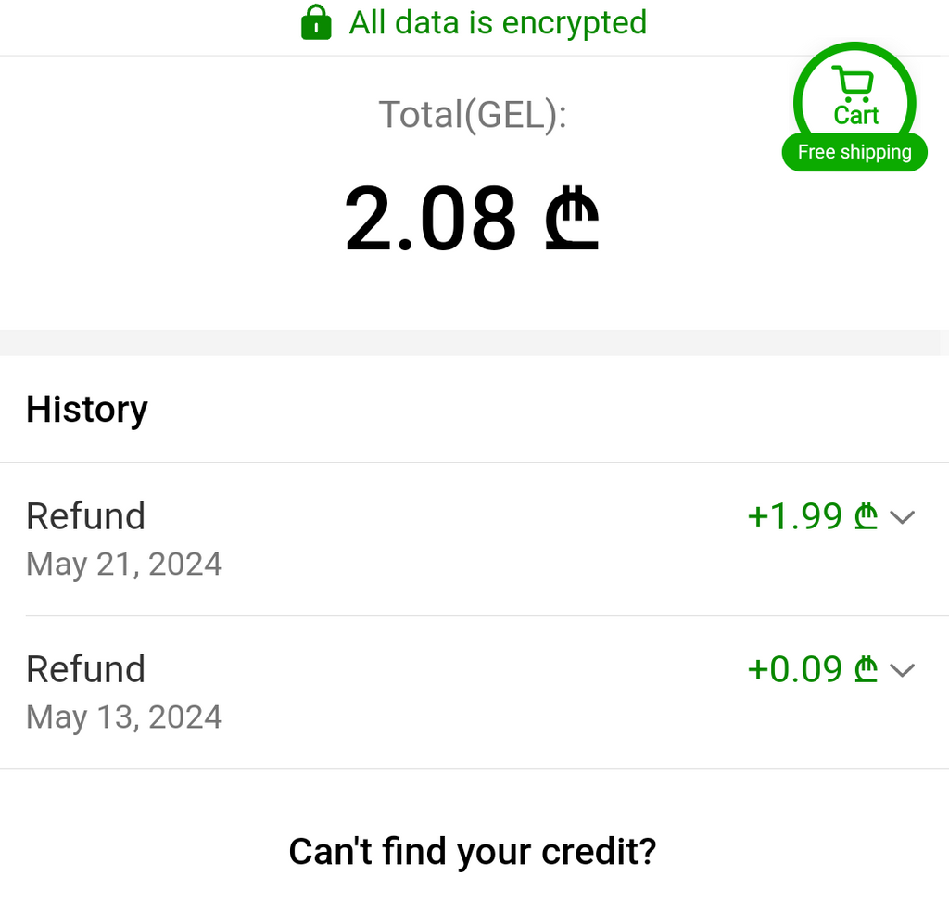Expand the May 13 refund chevron
This screenshot has height=901, width=949.
[x=902, y=670]
